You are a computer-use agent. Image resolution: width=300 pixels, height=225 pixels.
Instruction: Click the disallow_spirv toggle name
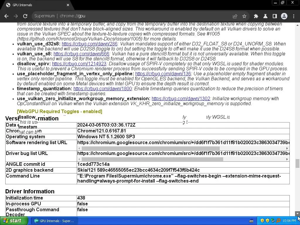tap(34, 64)
